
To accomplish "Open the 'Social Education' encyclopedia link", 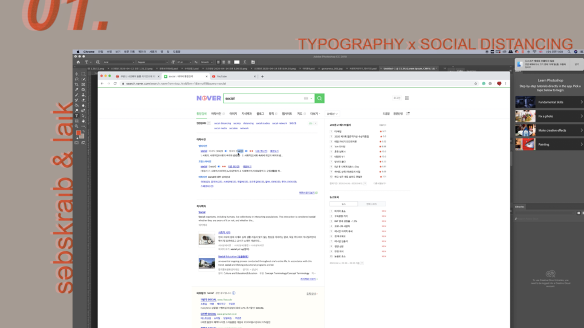I will (233, 257).
